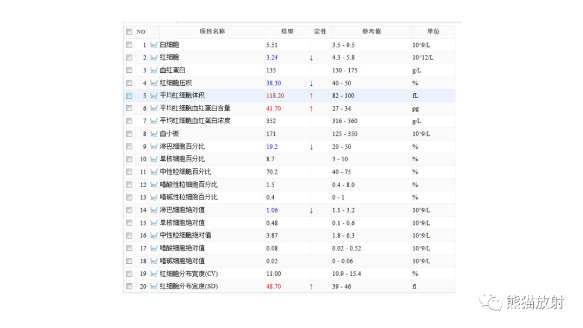Open trend chart icon for 单核细胞百分比
Image resolution: width=583 pixels, height=328 pixels.
point(153,159)
